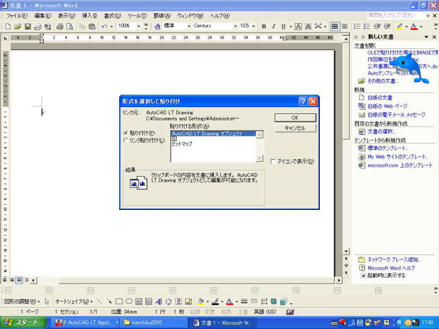Switch to AutoCAD LT taskbar item

87,323
